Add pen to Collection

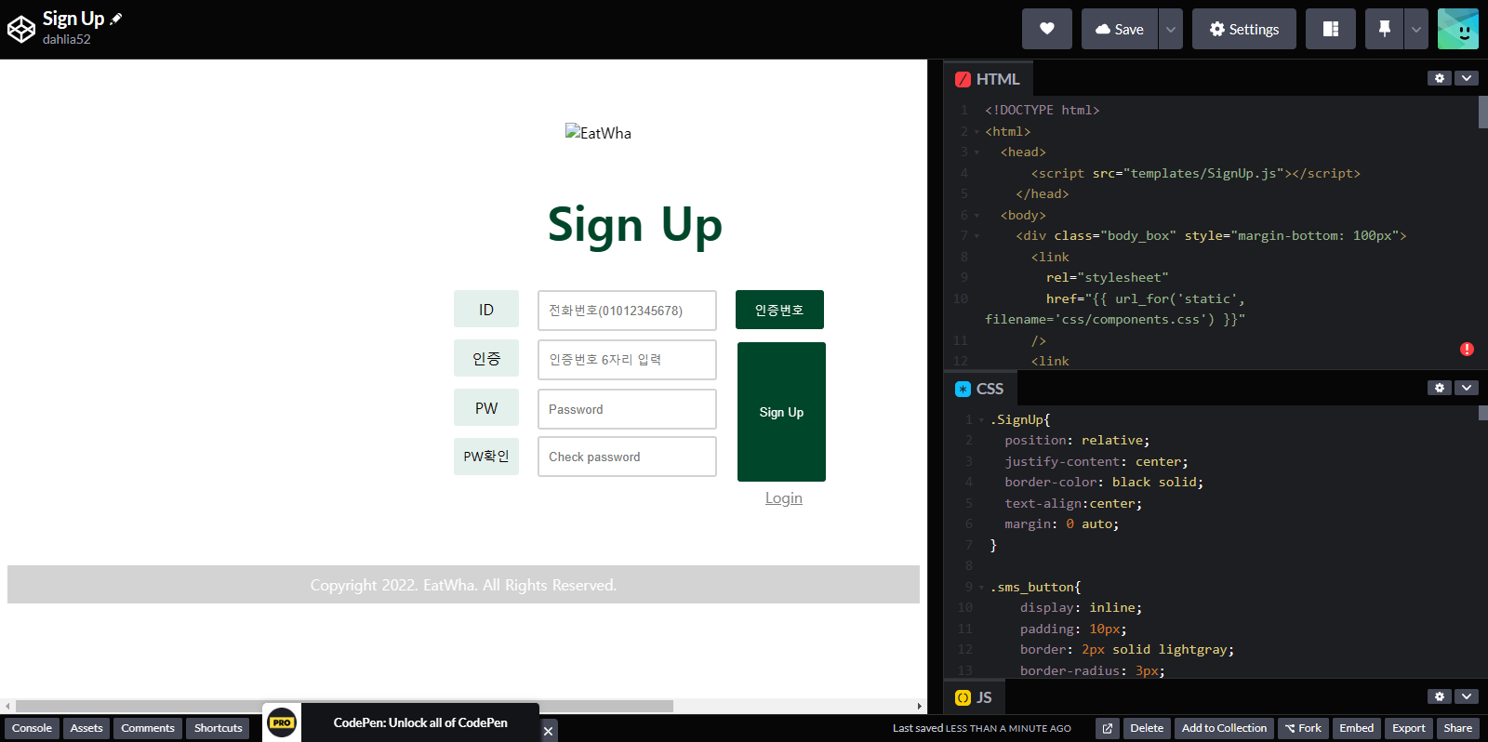(x=1224, y=728)
